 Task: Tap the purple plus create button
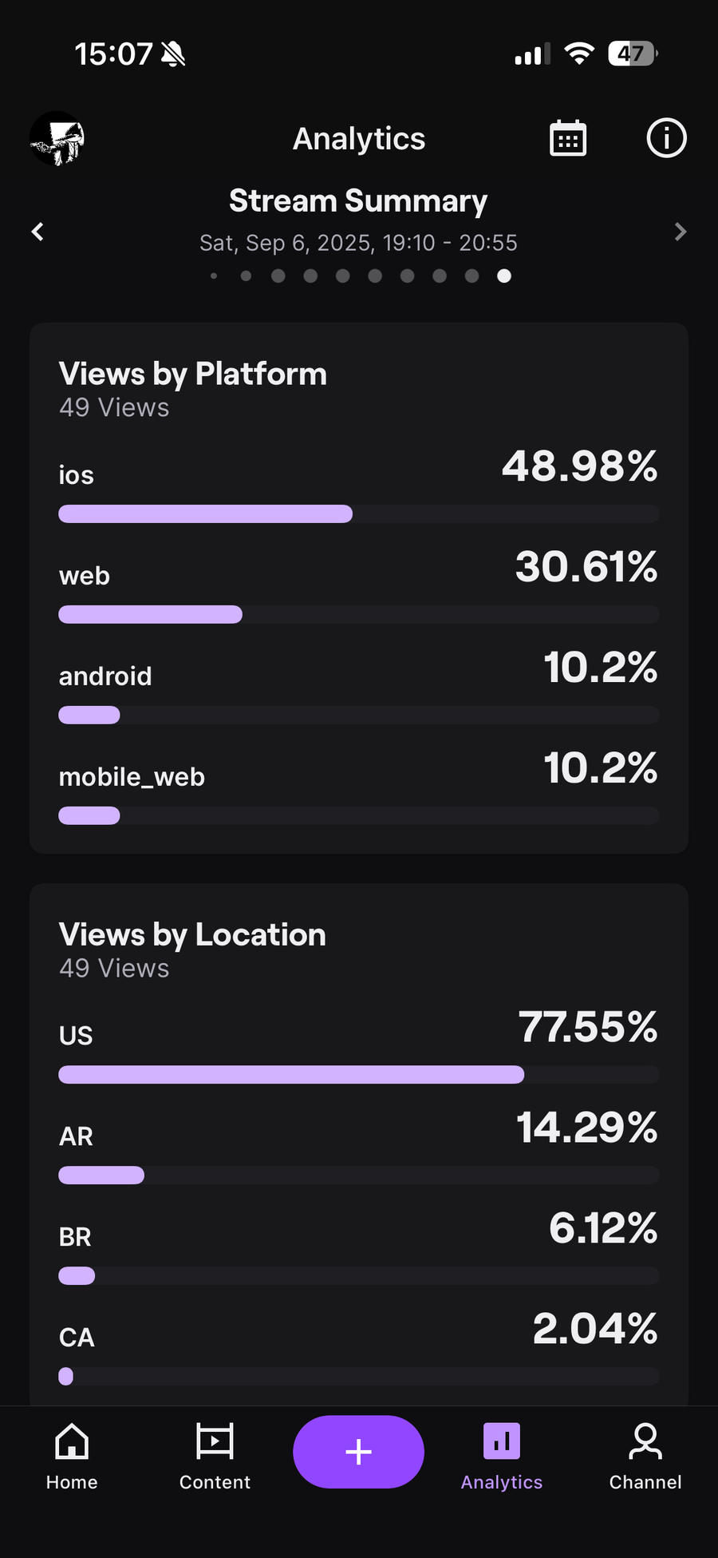(x=358, y=1452)
